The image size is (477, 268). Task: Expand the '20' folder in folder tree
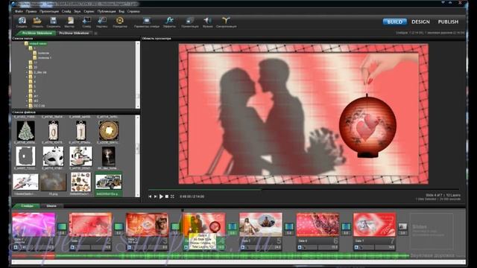coord(27,68)
